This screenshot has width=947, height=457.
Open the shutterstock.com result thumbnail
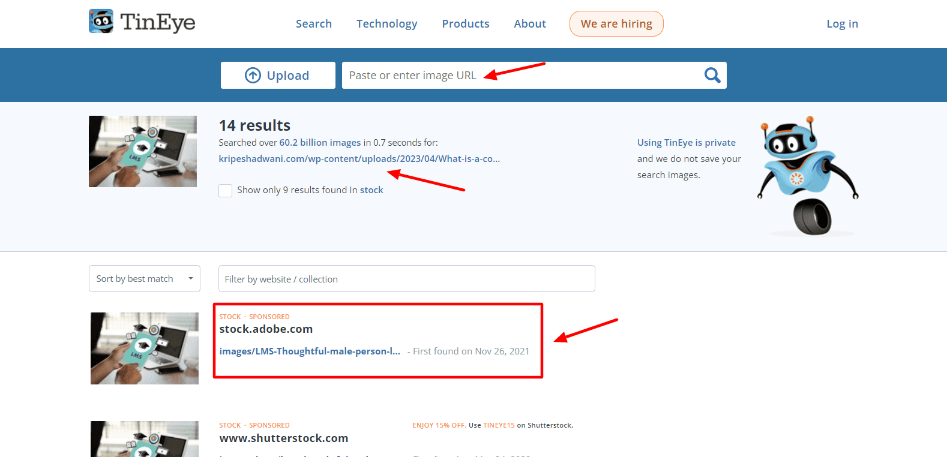[145, 439]
